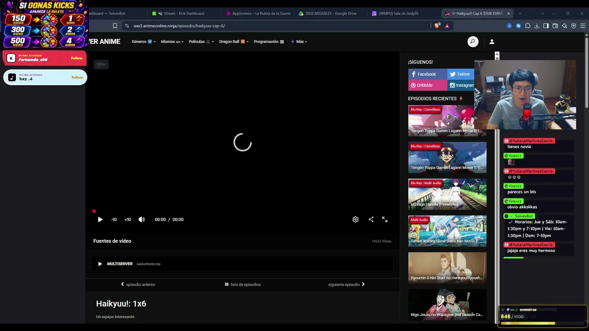Click the Haikyuu!: 1x6 episode title
The image size is (589, 331).
(121, 304)
